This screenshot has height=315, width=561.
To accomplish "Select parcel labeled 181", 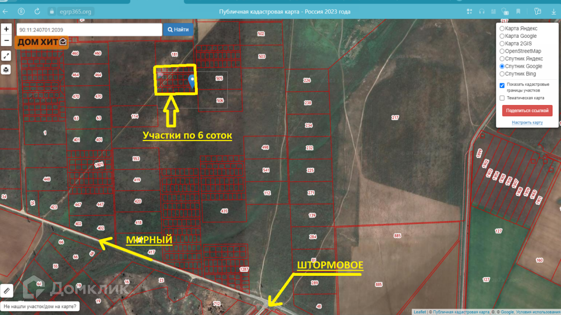I will point(175,54).
